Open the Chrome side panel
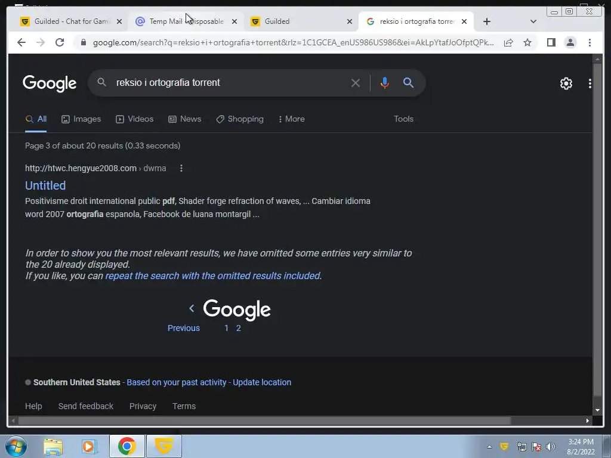 pos(551,42)
